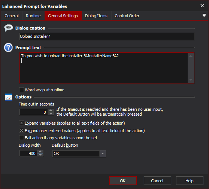Click the Cancel button

(x=157, y=181)
